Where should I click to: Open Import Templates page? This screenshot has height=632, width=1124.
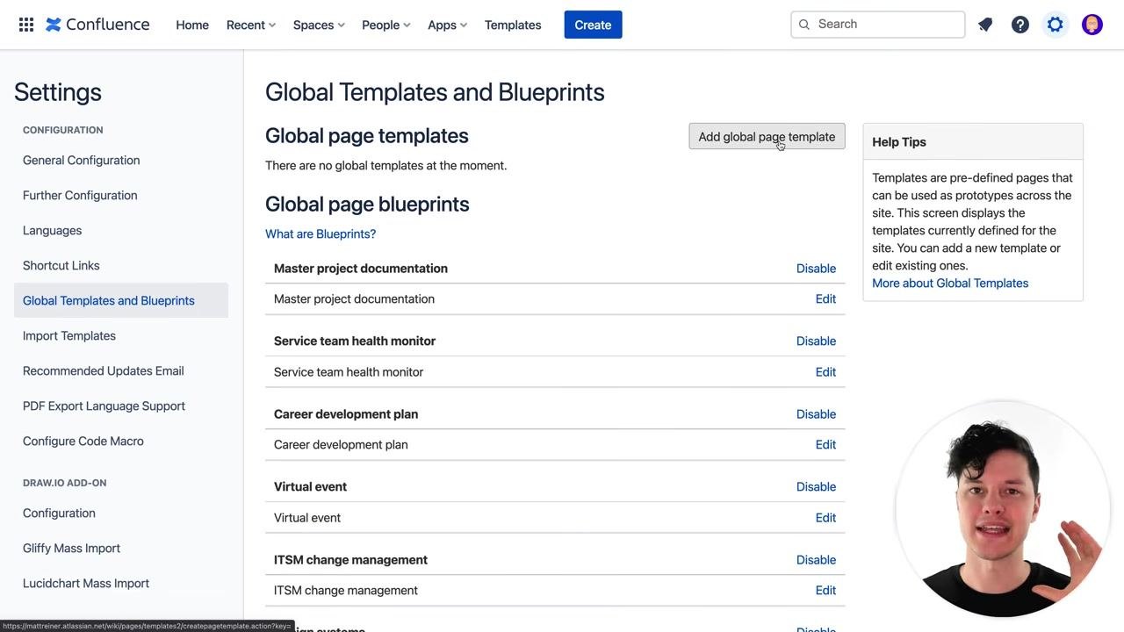69,335
